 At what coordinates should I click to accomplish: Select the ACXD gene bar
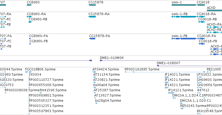[214, 10]
